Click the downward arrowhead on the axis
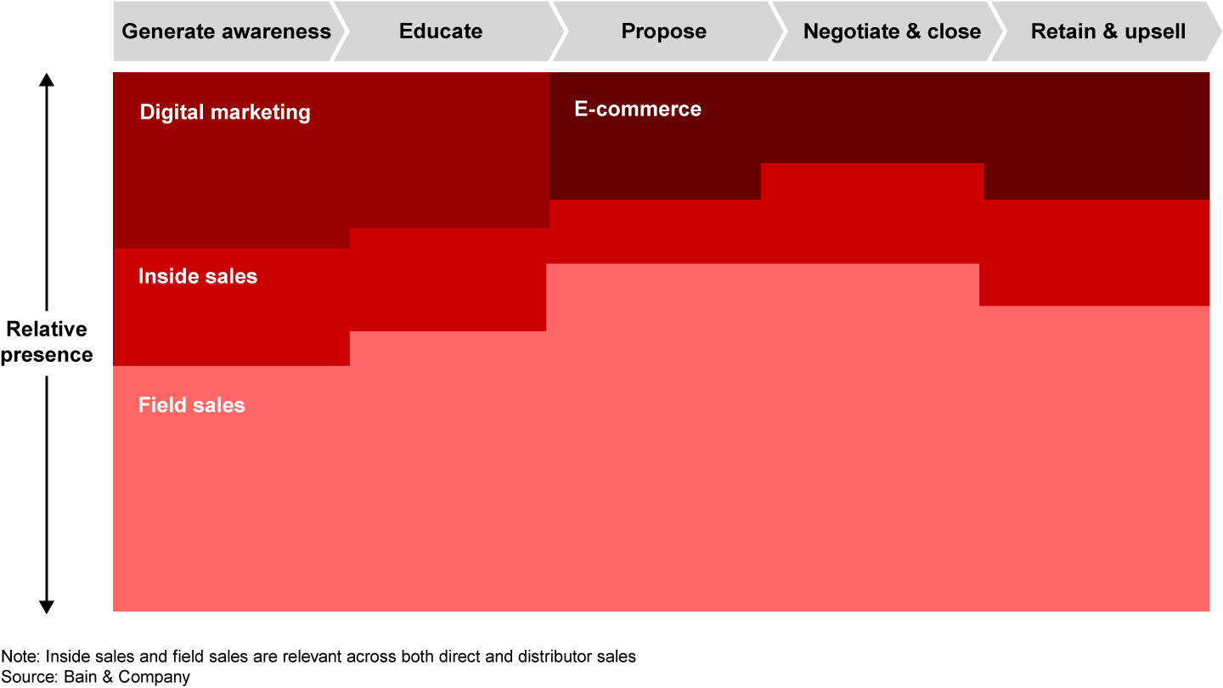This screenshot has width=1223, height=688. [x=47, y=605]
